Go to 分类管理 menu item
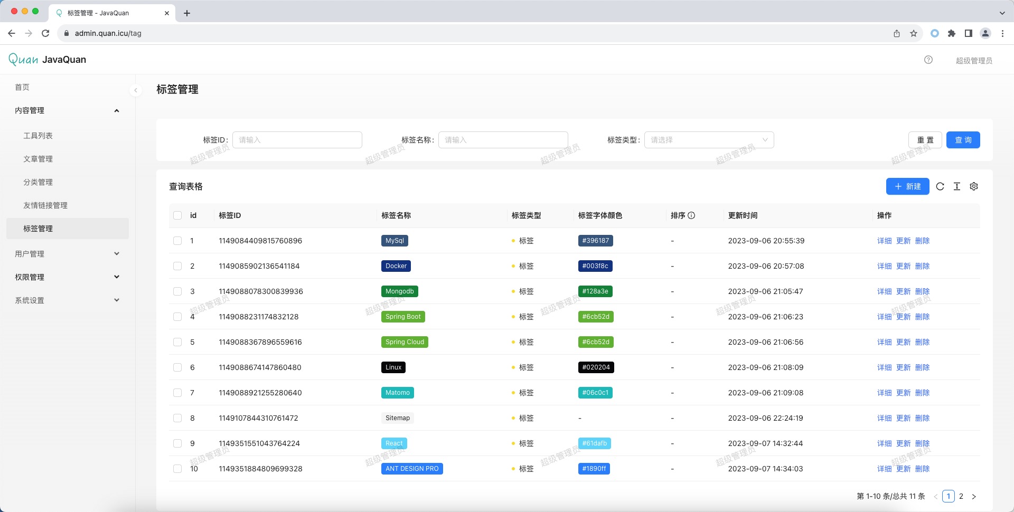Viewport: 1014px width, 512px height. tap(38, 182)
